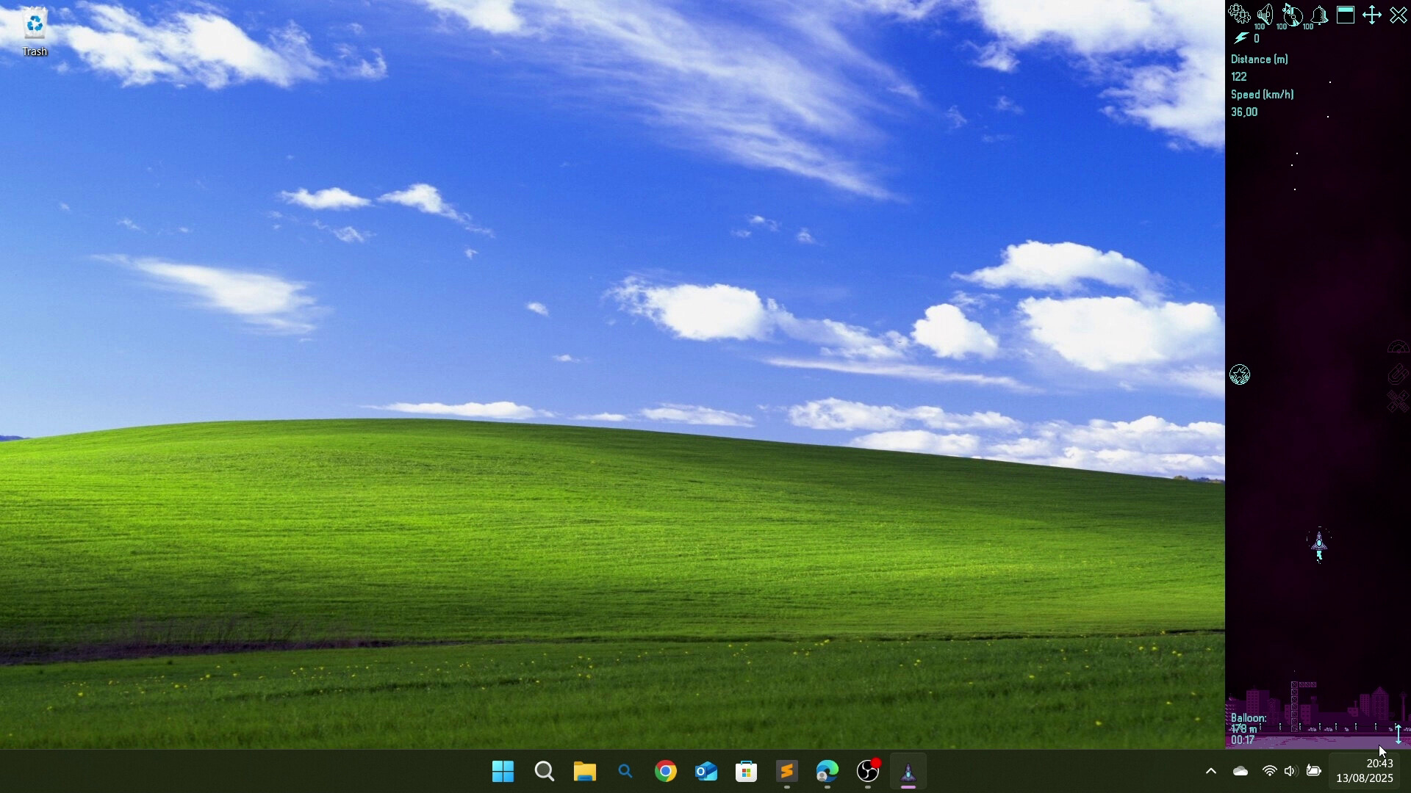Open Google Chrome from the taskbar
Screen dimensions: 1411x793
pyautogui.click(x=666, y=772)
